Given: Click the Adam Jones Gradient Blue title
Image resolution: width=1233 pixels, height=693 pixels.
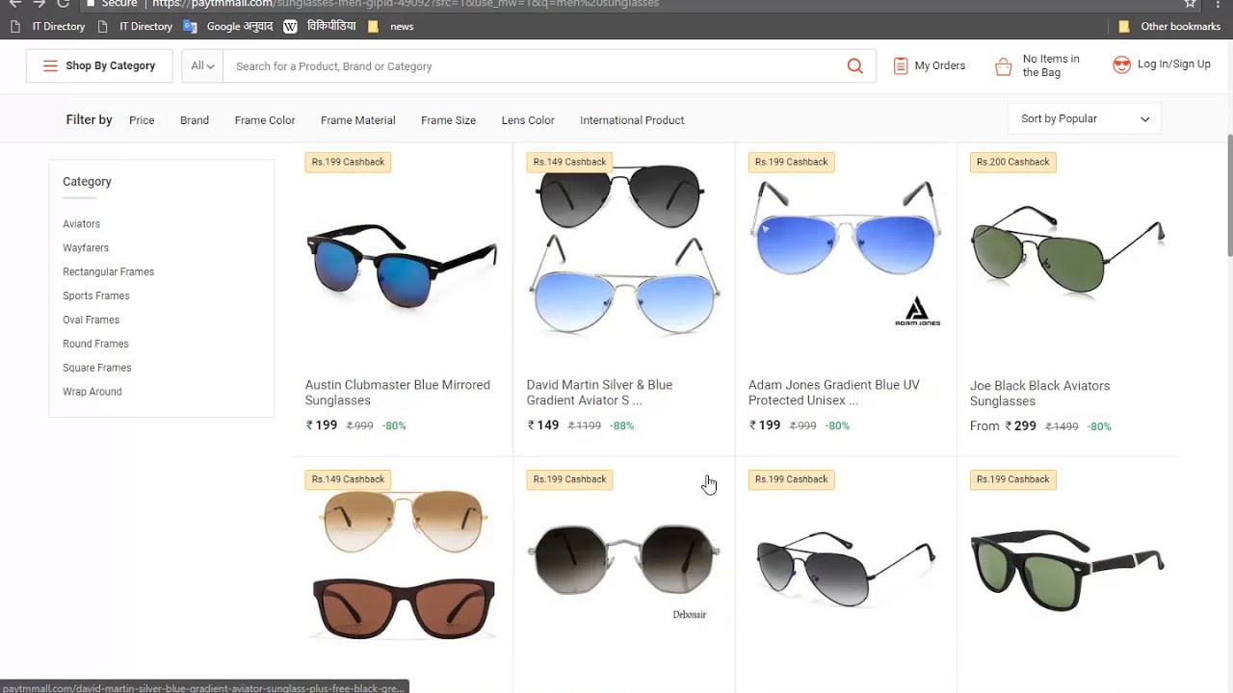Looking at the screenshot, I should tap(834, 393).
